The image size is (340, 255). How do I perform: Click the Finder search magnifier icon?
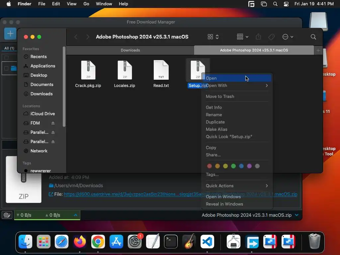tap(313, 37)
